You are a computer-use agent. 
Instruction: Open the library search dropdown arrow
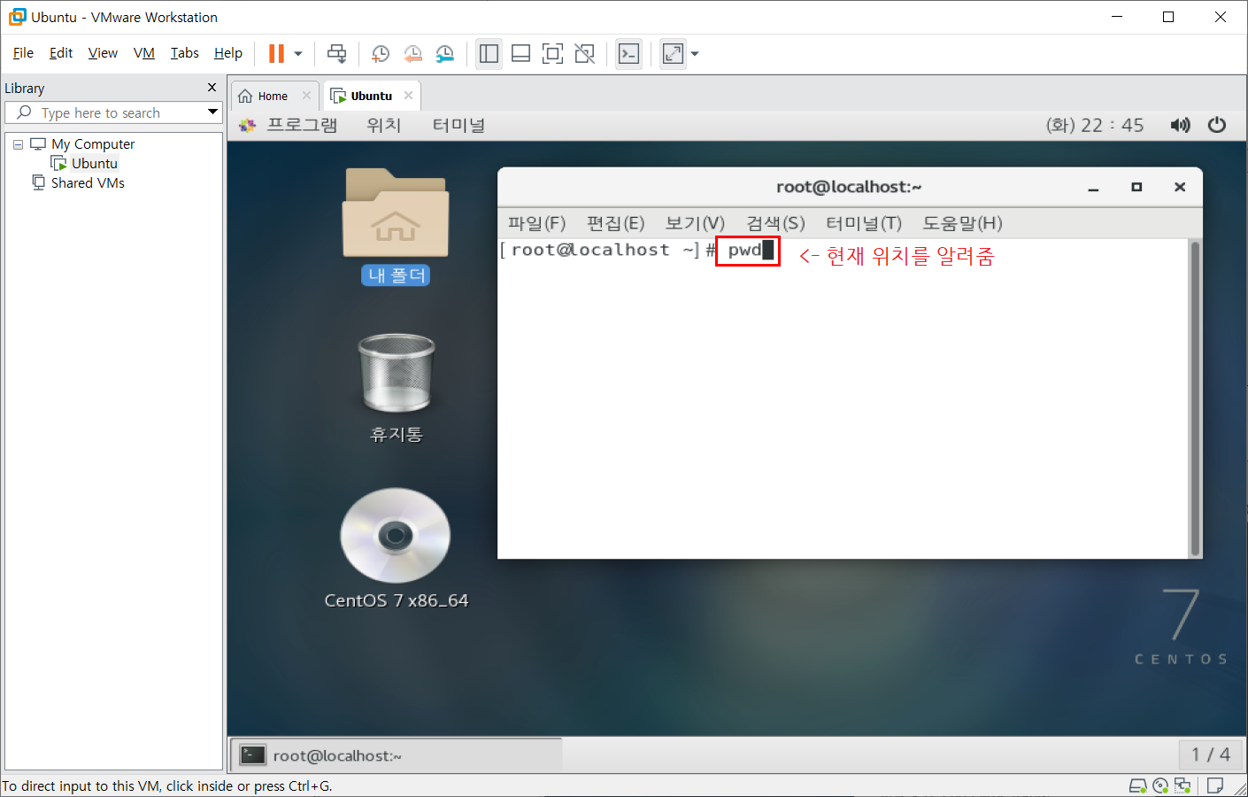[x=212, y=112]
